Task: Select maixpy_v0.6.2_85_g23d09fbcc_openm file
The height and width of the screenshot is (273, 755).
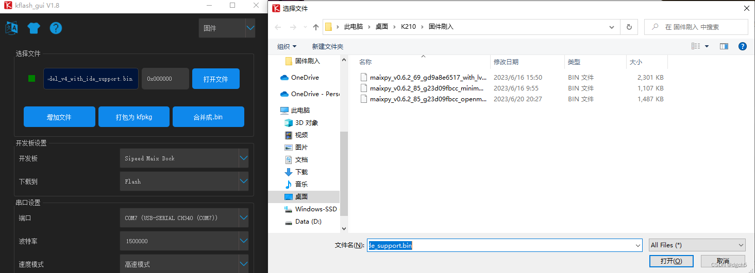Action: coord(423,99)
